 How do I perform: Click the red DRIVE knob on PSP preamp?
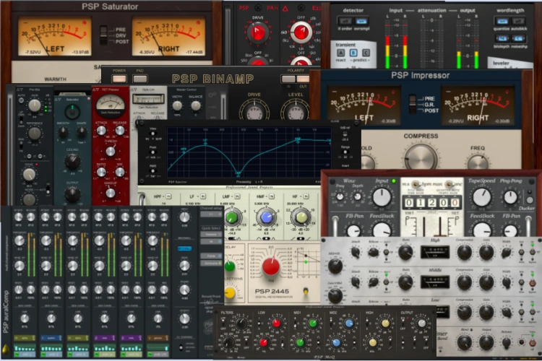(257, 32)
